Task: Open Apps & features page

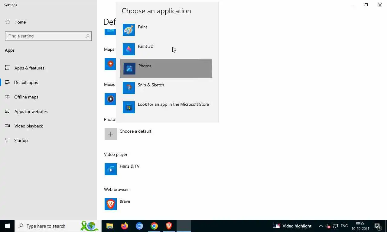Action: (48, 68)
